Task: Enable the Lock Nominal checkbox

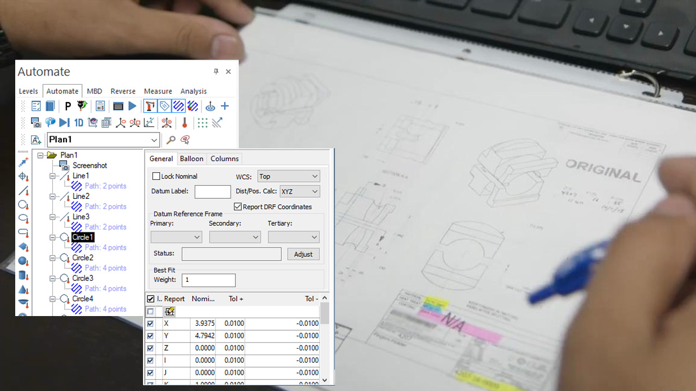Action: pos(156,176)
